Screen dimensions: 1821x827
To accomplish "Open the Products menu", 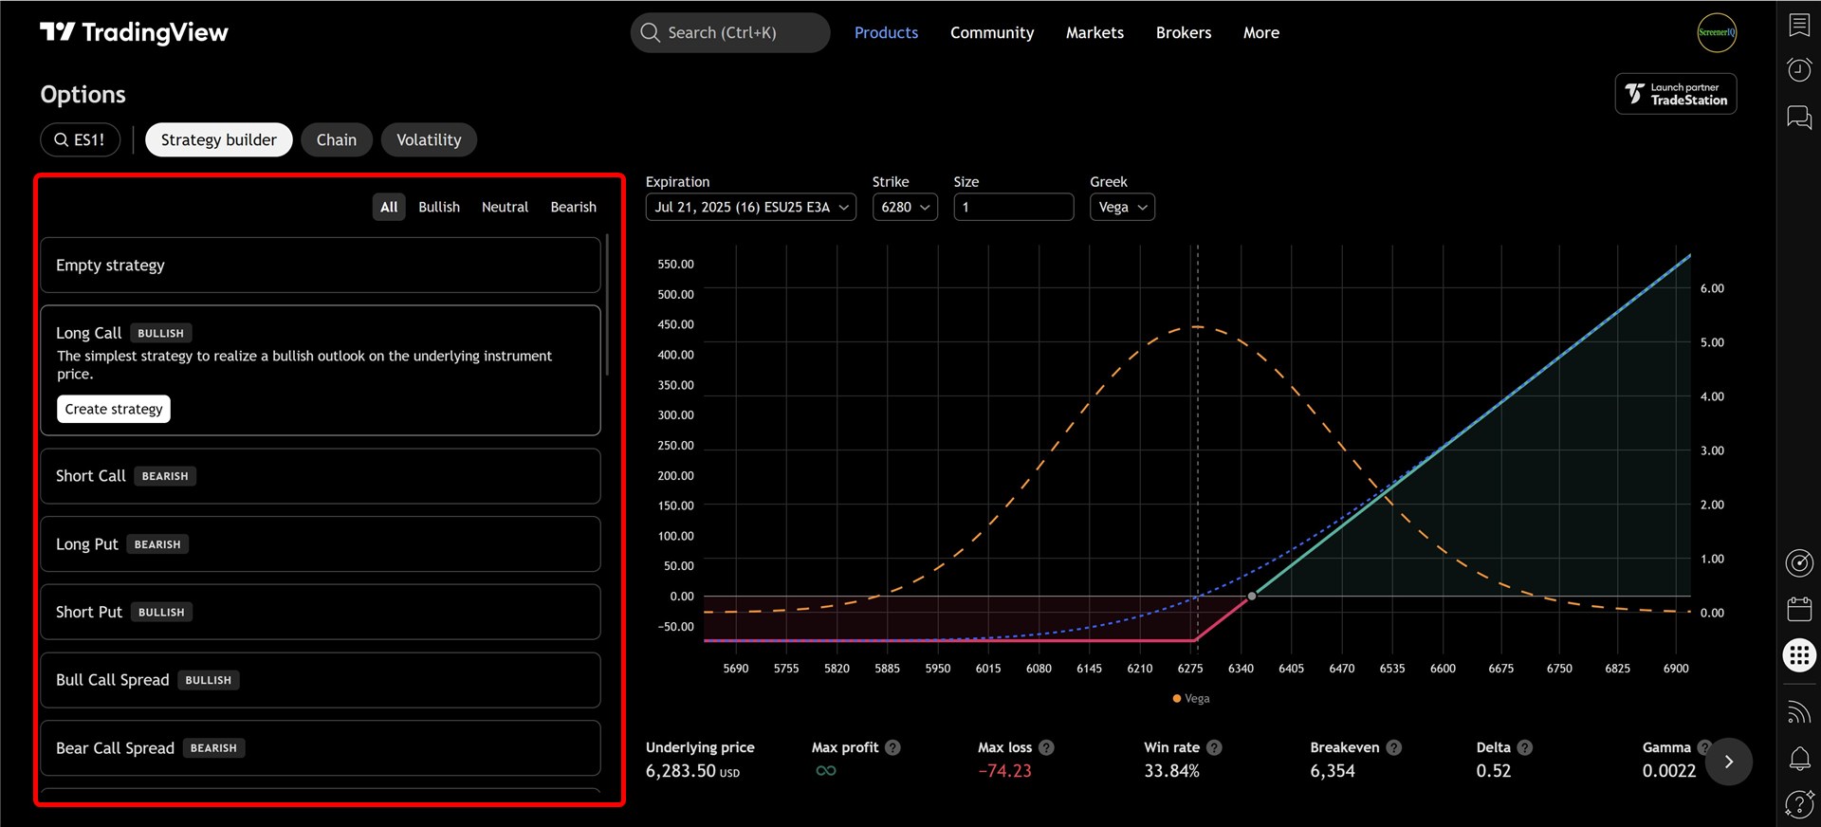I will click(x=886, y=32).
